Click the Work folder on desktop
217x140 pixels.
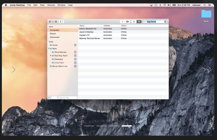pos(206,14)
